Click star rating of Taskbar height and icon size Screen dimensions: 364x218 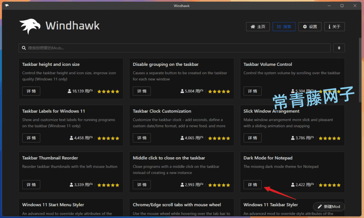[x=108, y=91]
